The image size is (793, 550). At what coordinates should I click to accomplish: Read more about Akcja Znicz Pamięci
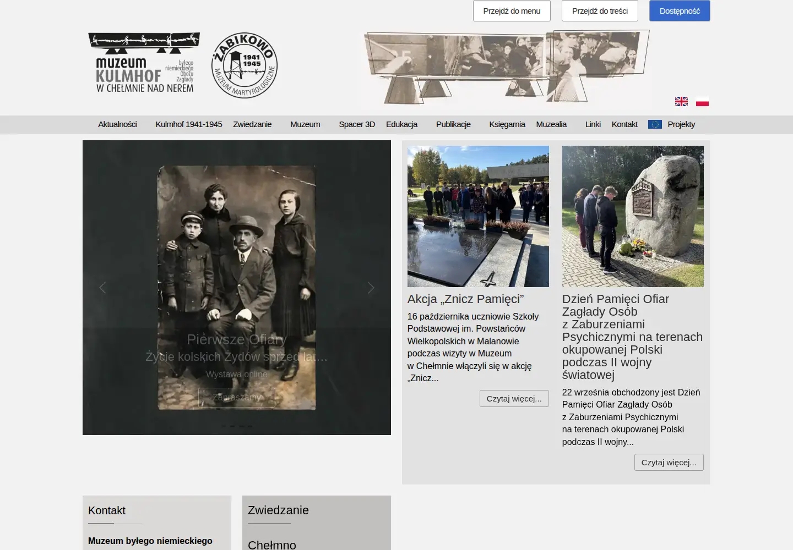(514, 399)
